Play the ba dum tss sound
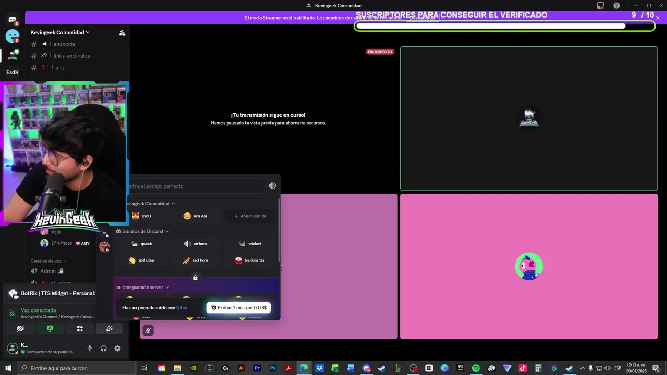The width and height of the screenshot is (667, 375). click(x=250, y=260)
